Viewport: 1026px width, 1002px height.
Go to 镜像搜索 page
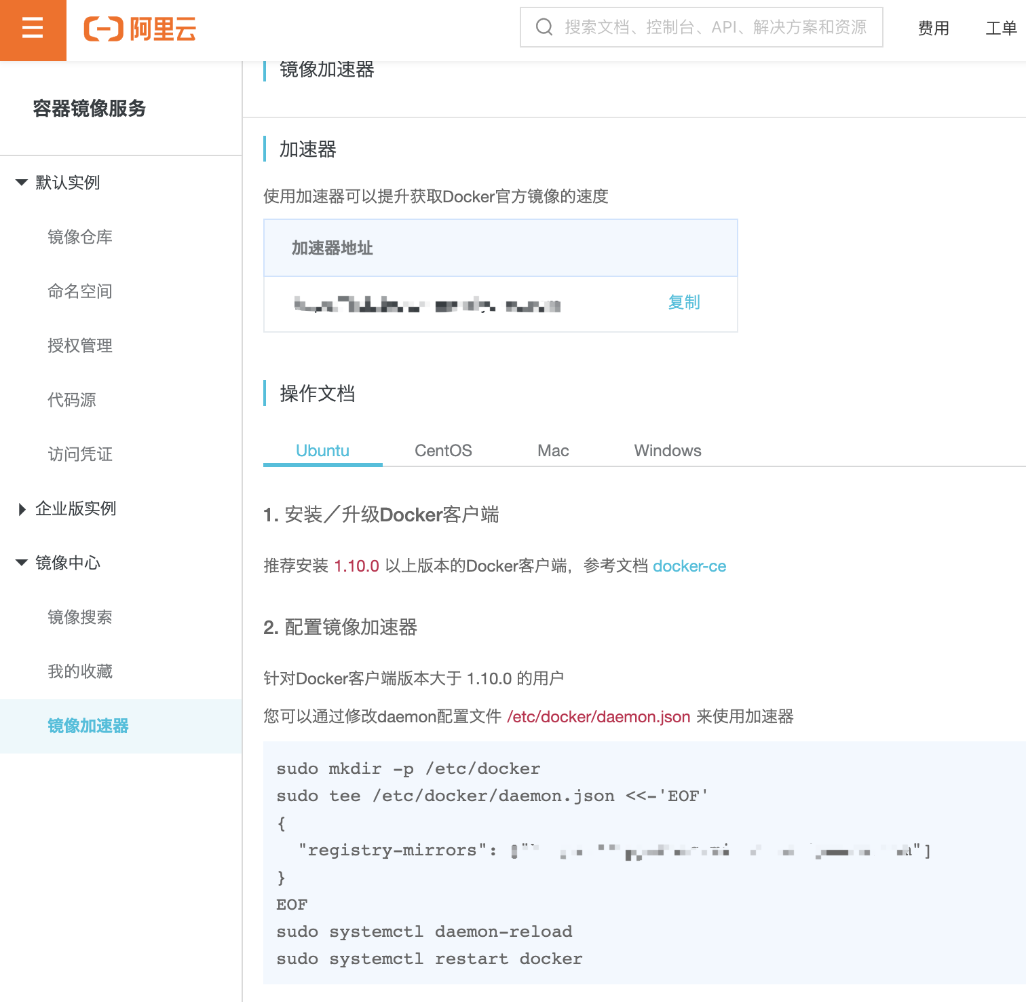[x=80, y=617]
